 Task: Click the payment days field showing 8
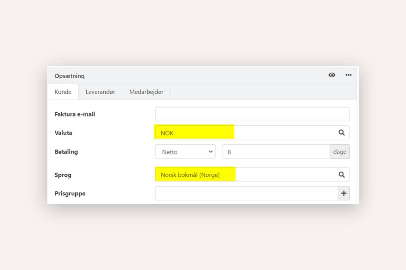pos(276,152)
